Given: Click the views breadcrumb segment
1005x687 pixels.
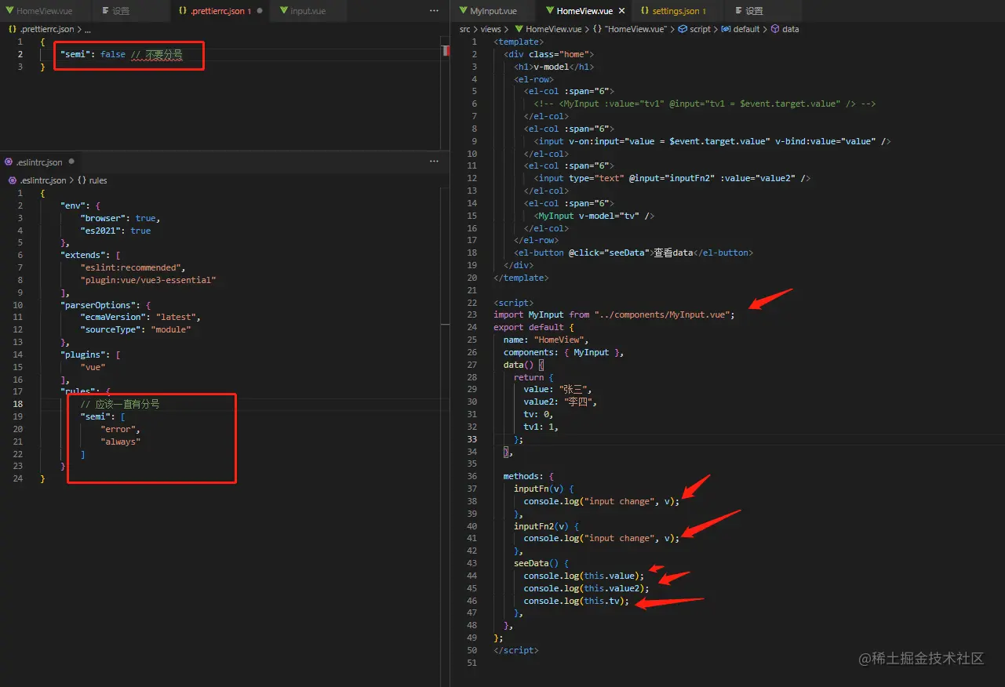Looking at the screenshot, I should click(490, 29).
